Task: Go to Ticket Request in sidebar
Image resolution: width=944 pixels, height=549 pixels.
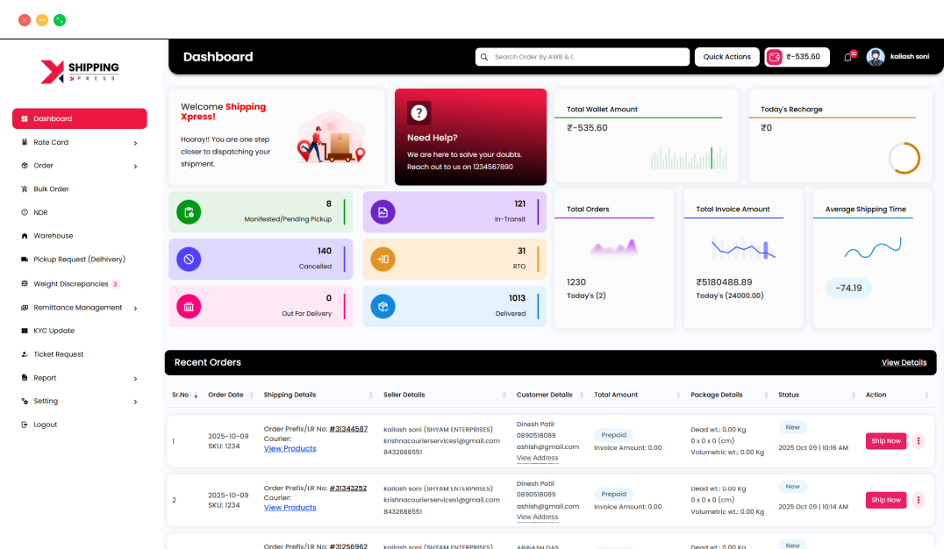Action: (58, 354)
